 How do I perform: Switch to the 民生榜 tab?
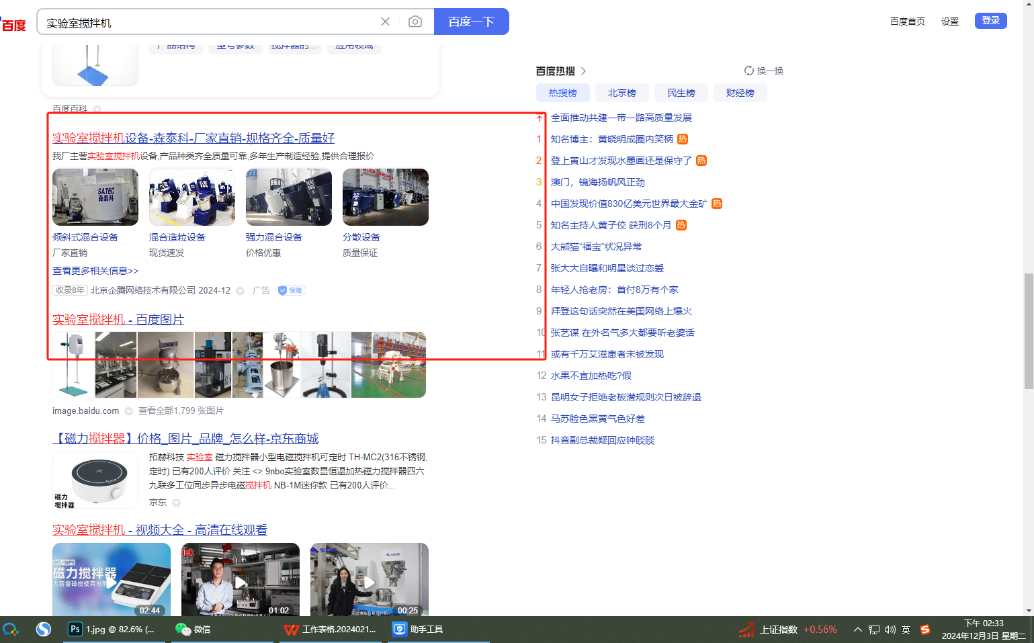[x=681, y=93]
